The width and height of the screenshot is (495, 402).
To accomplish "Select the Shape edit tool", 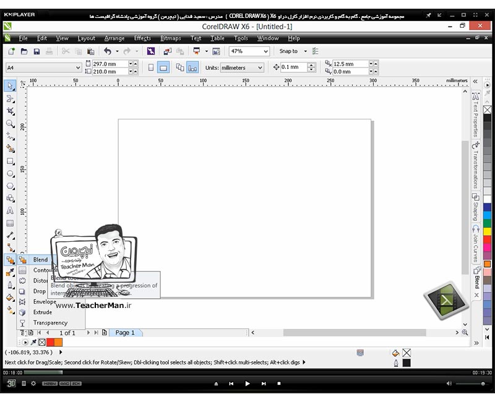I will click(10, 98).
